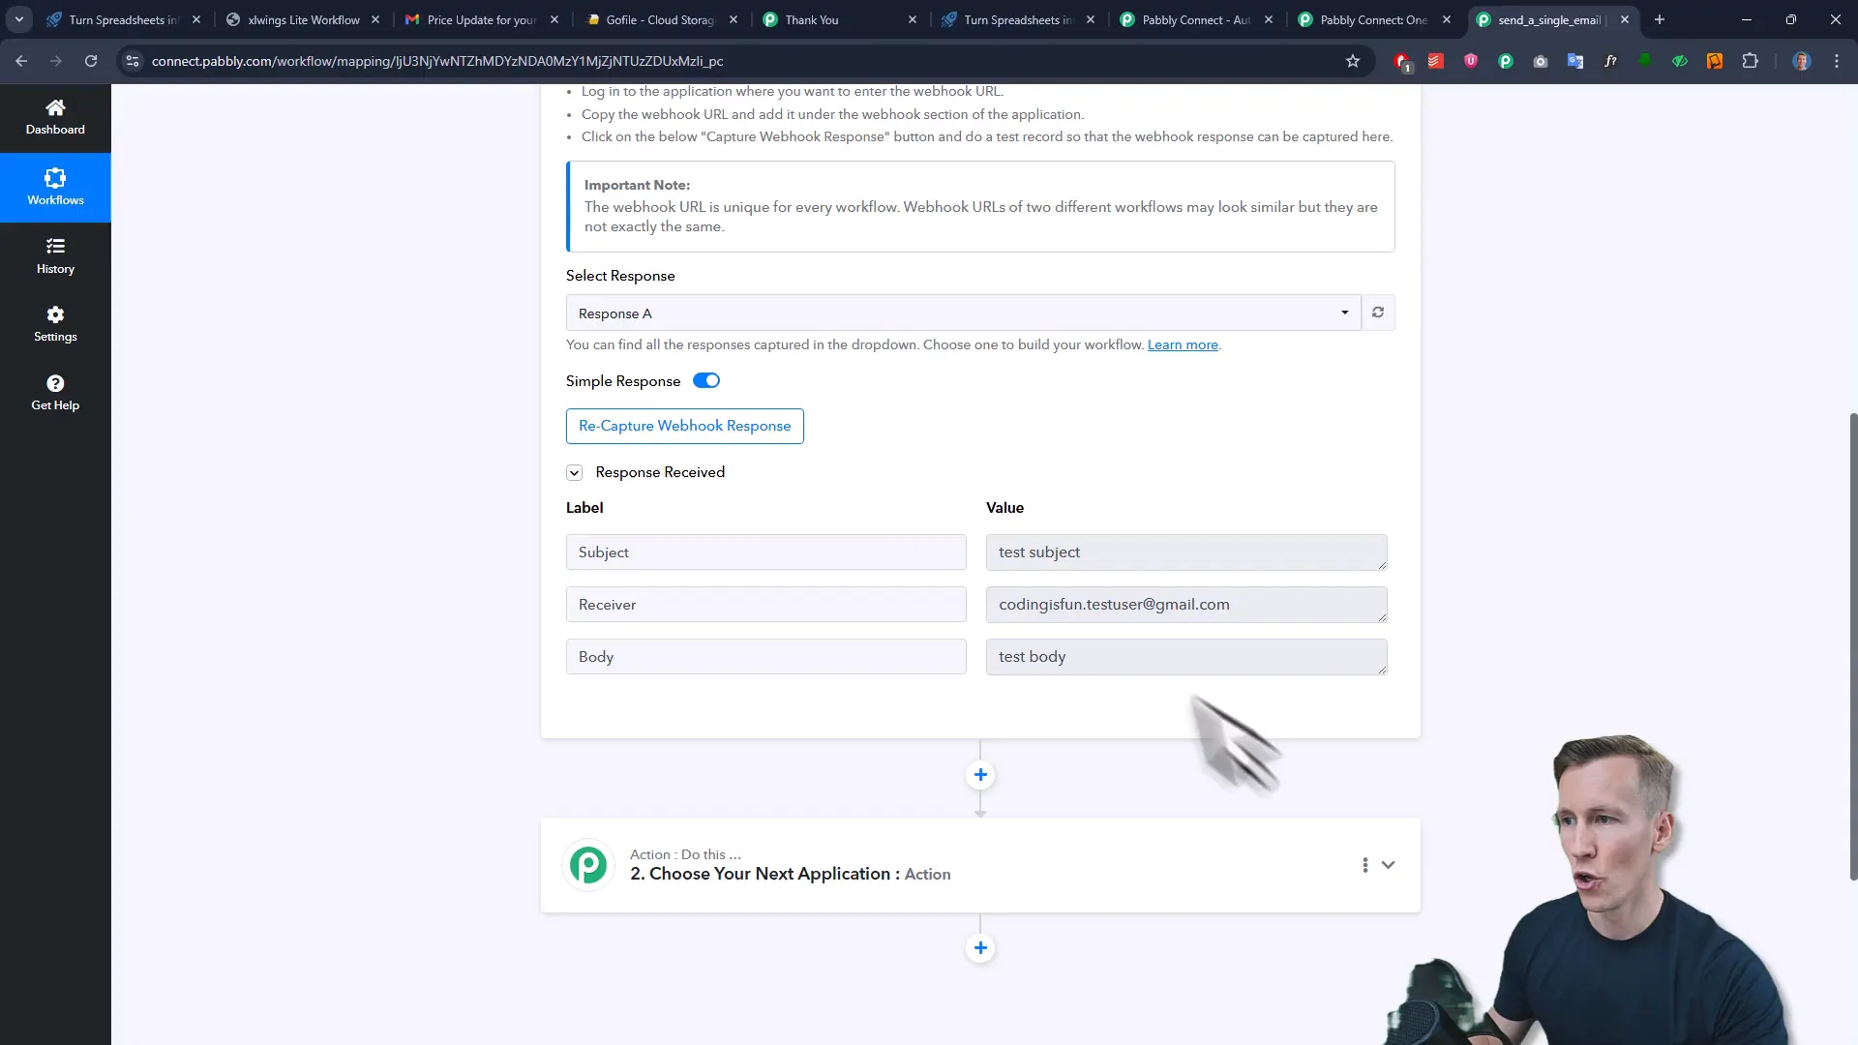Open the Pabbly extension in the toolbar
Screen dimensions: 1858x1045
click(x=1506, y=60)
